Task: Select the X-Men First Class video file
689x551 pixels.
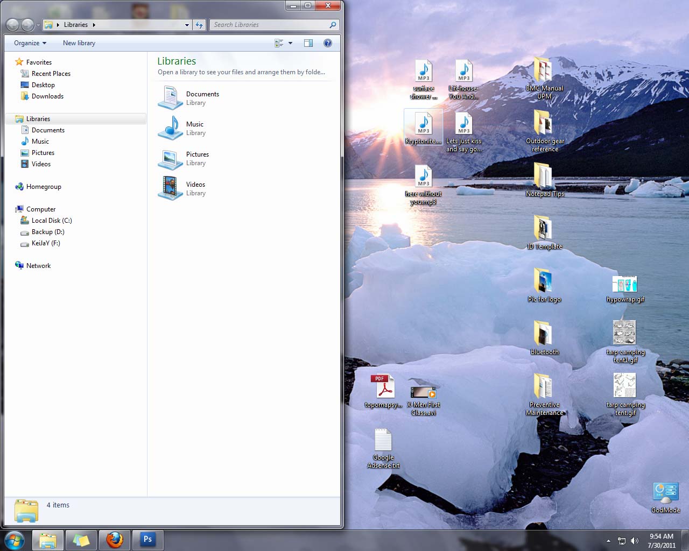Action: pos(423,389)
